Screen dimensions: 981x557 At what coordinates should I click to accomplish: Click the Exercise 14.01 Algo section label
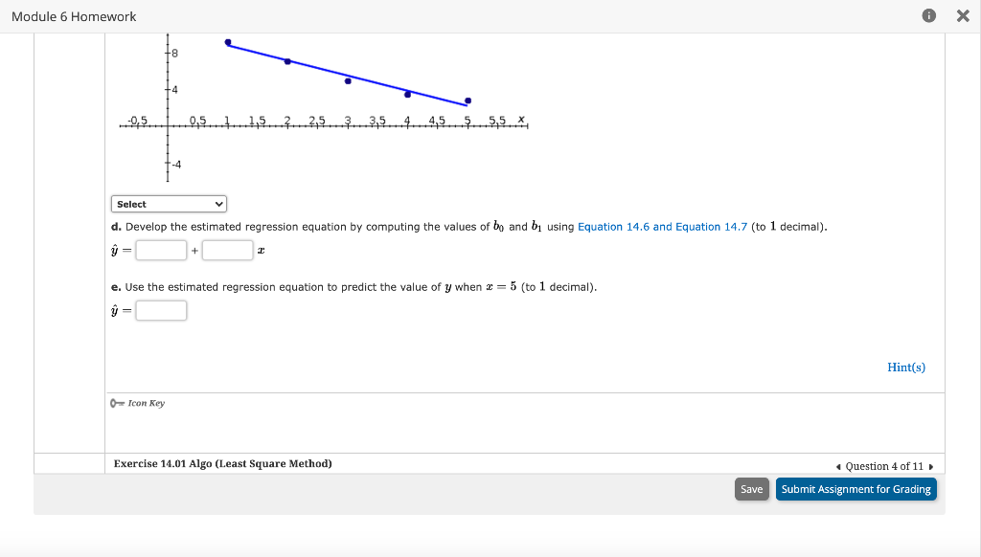click(222, 463)
